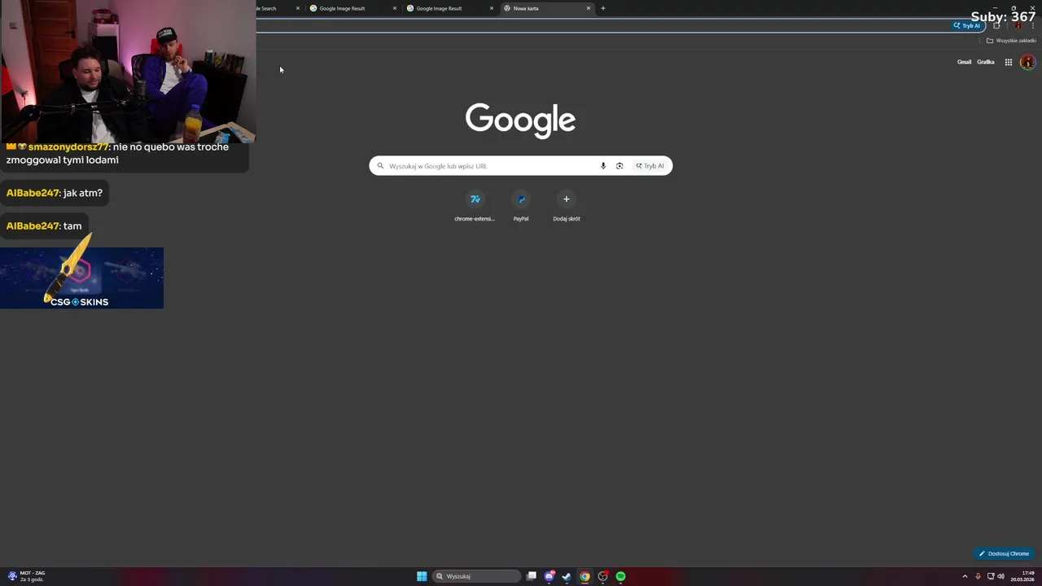Screen dimensions: 1042x586
Task: Close the partially visible Search tab
Action: coord(298,8)
